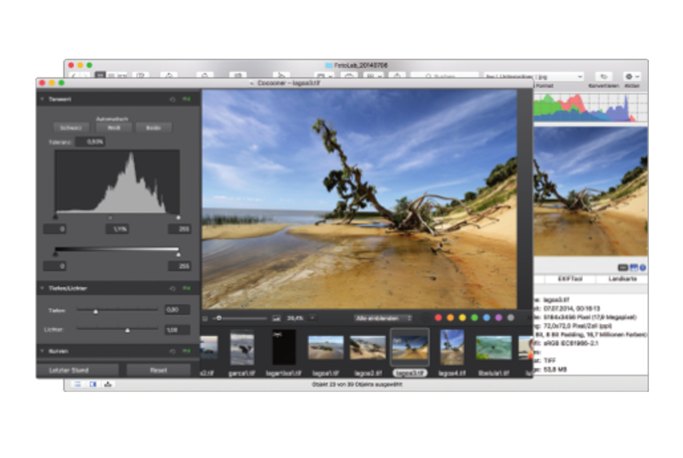Screen dimensions: 683x458
Task: Click the blue info icon below the FotoLab preview
Action: point(643,268)
